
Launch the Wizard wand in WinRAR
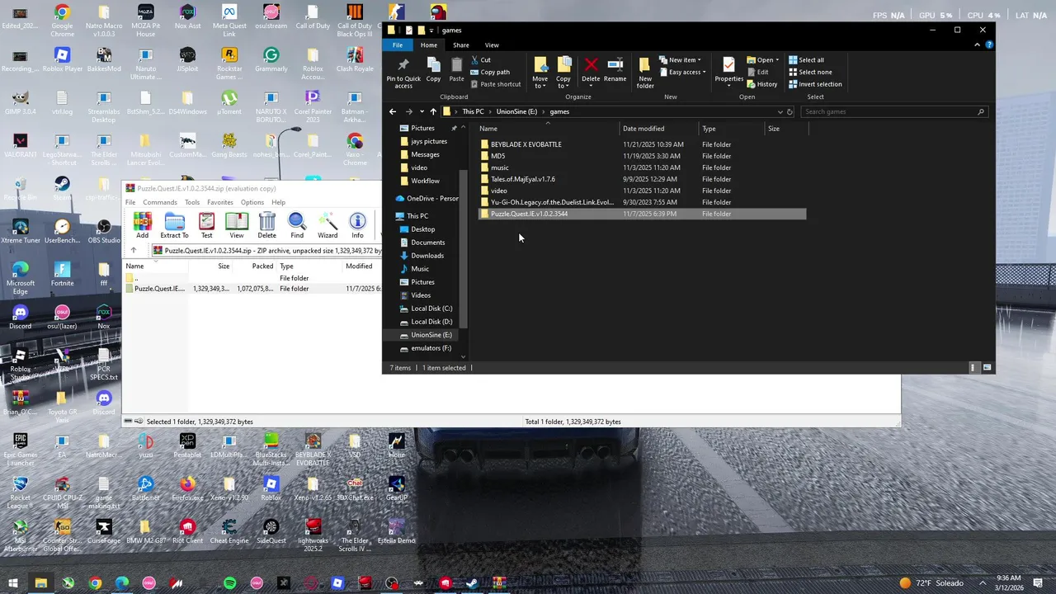(328, 225)
